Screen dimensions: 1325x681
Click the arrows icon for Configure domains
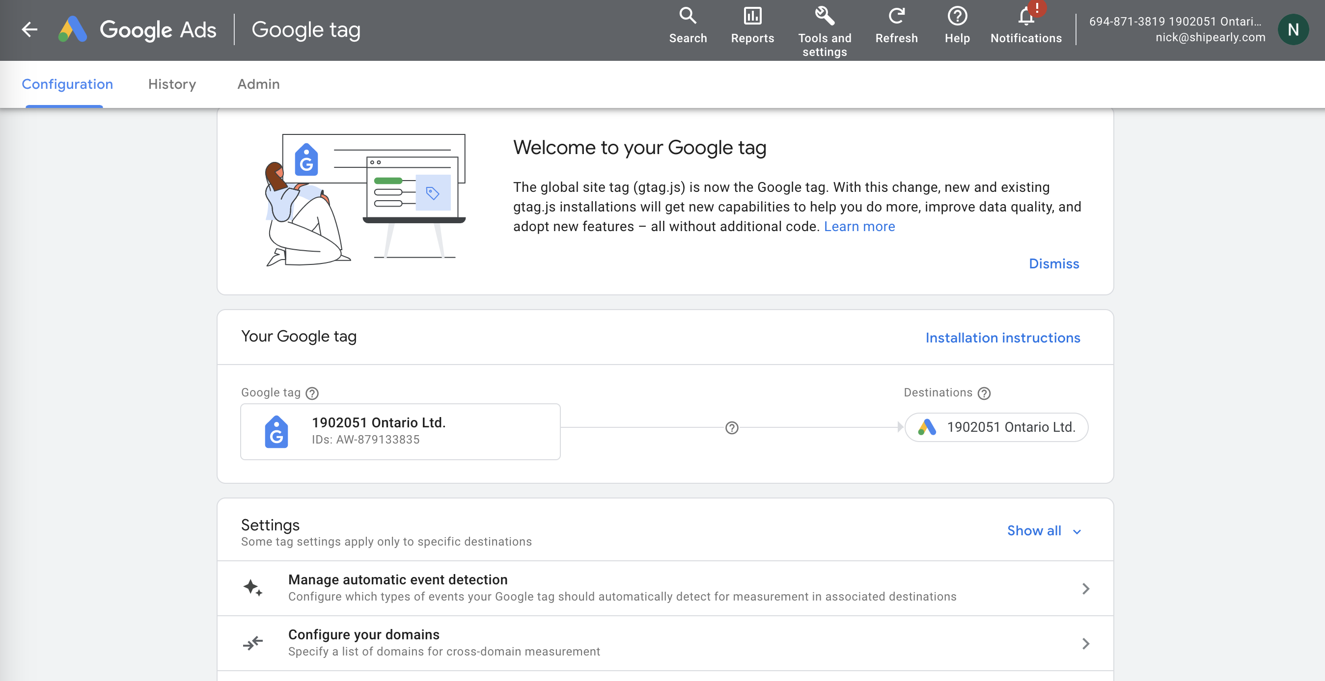click(252, 643)
